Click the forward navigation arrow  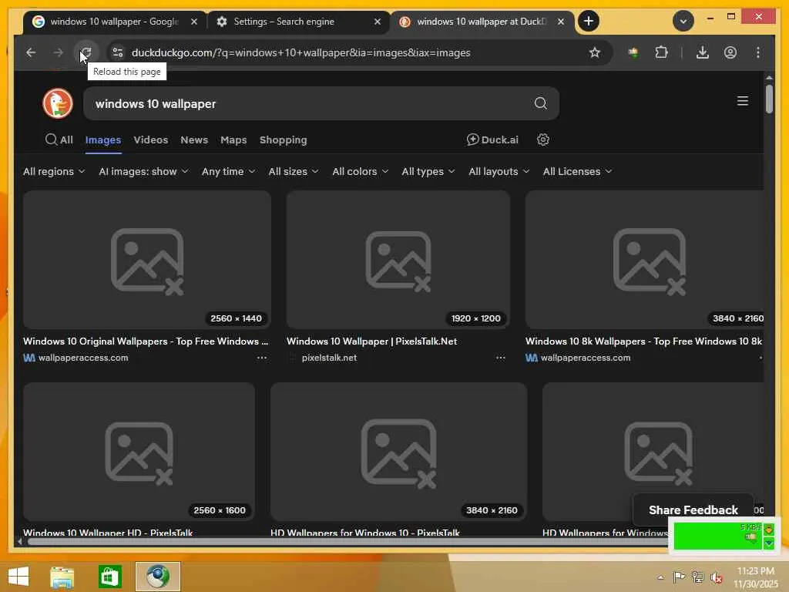coord(59,52)
